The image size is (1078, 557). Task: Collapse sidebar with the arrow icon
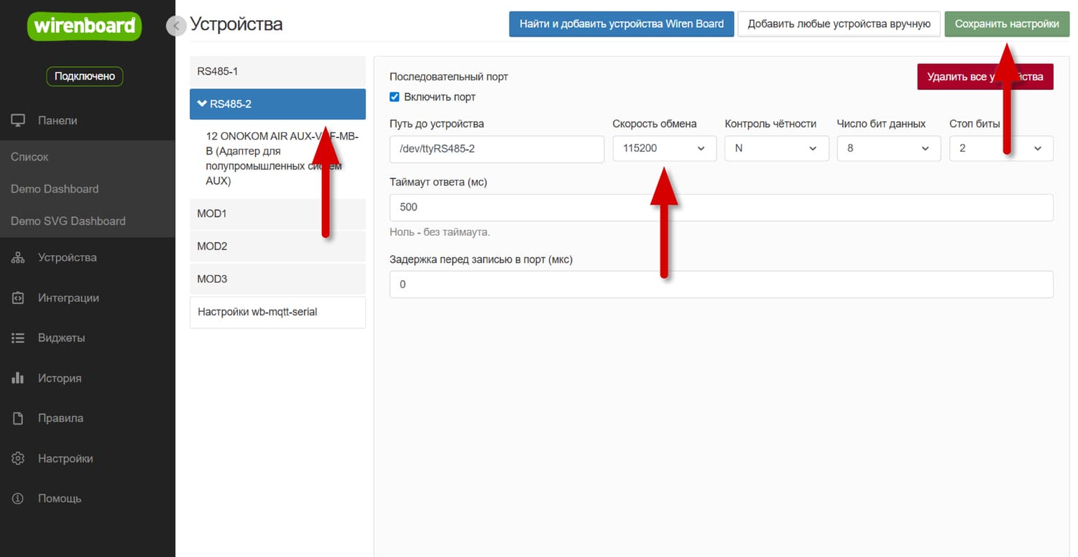tap(176, 26)
